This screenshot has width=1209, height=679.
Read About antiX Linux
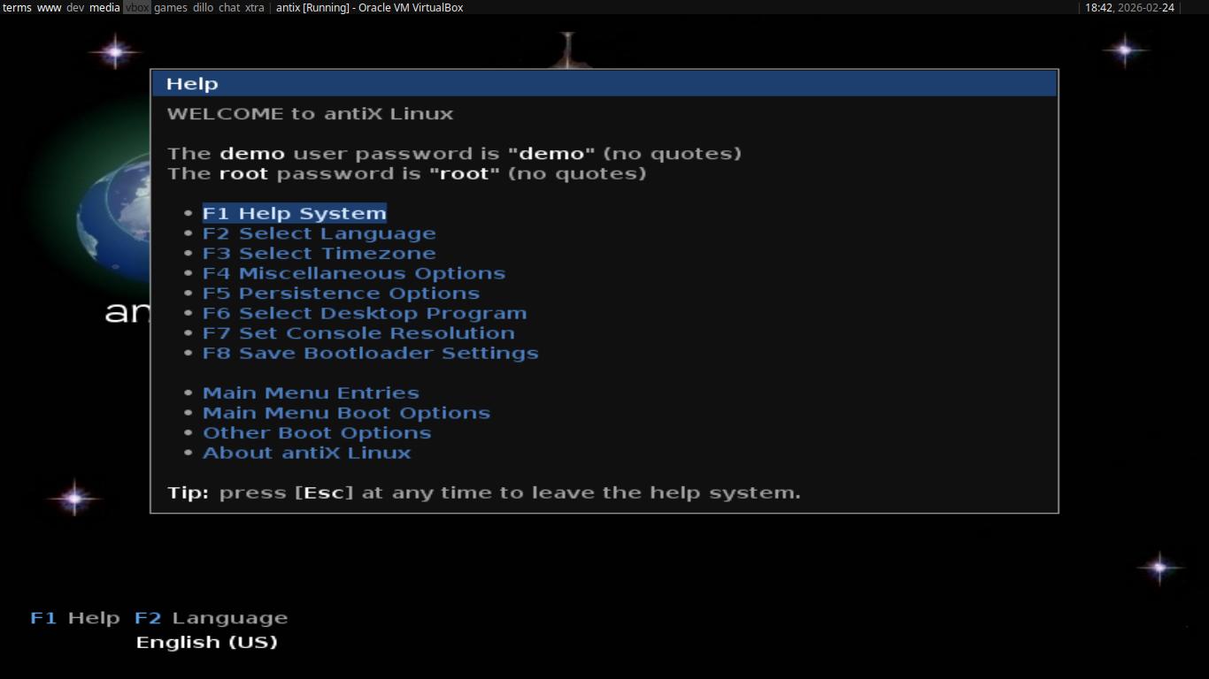pyautogui.click(x=306, y=452)
